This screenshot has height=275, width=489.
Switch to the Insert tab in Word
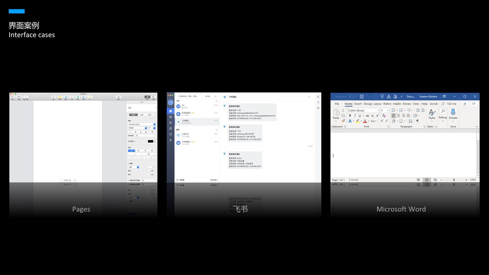pos(358,104)
